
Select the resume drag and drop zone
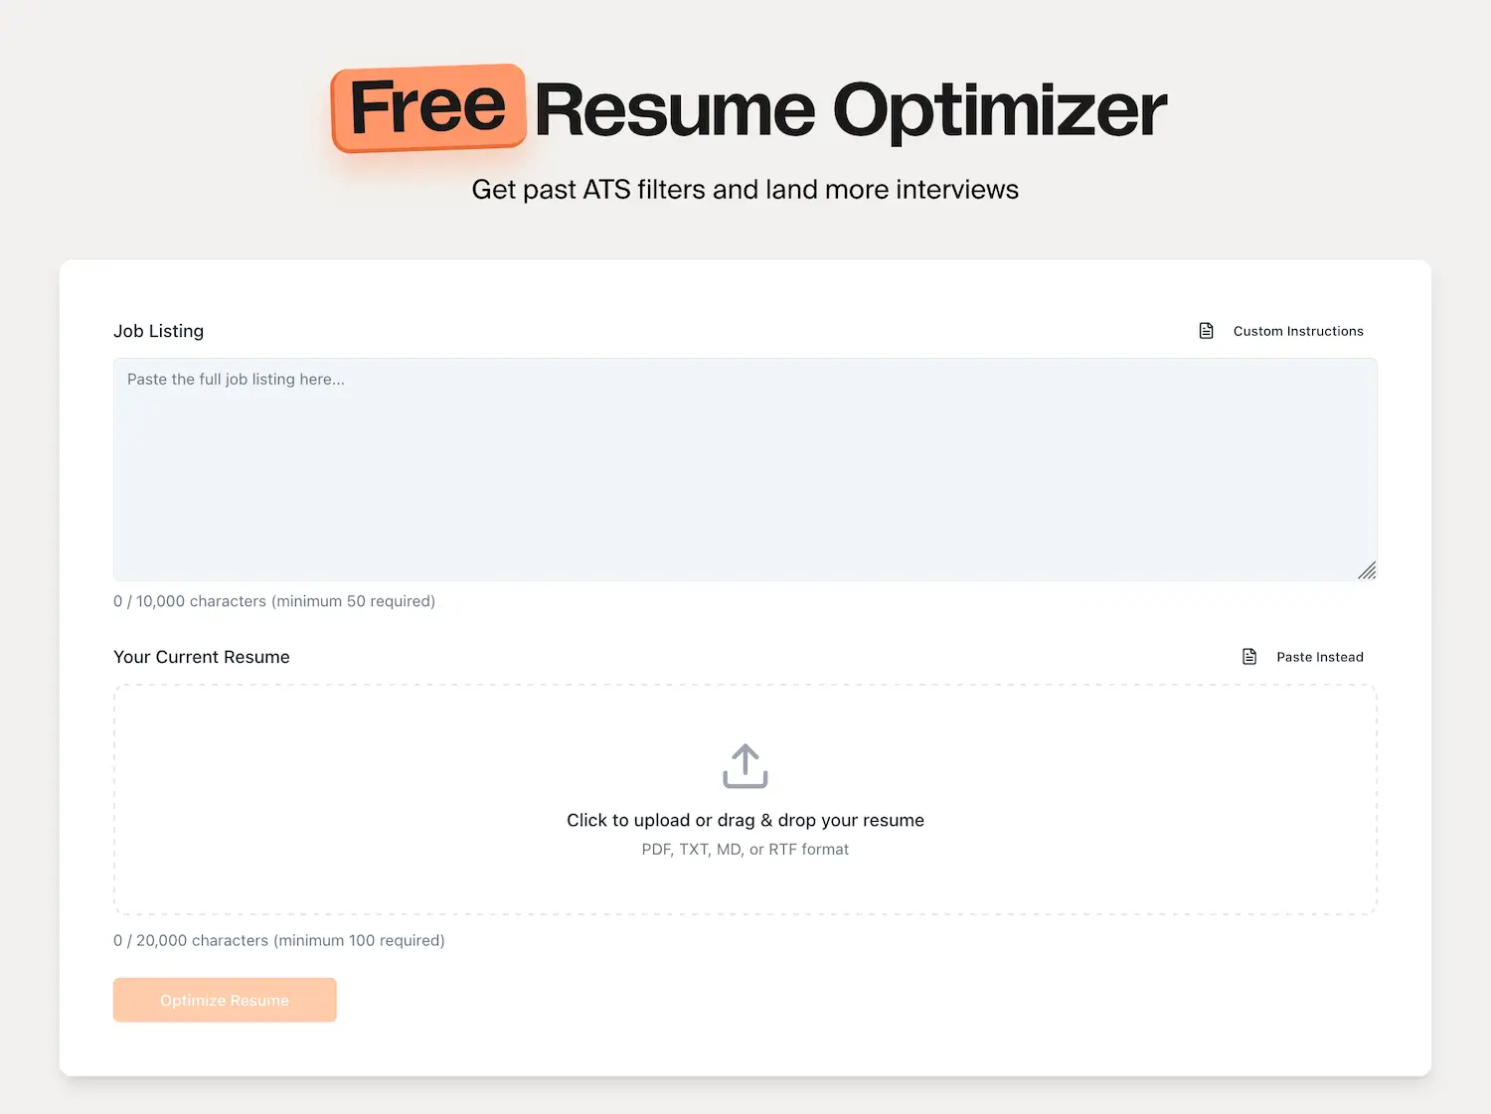pyautogui.click(x=745, y=800)
